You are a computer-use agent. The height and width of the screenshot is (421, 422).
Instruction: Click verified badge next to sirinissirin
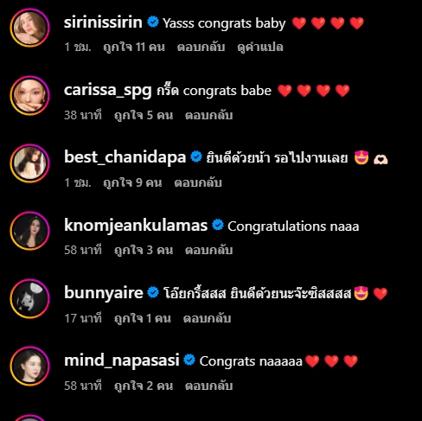pos(153,22)
